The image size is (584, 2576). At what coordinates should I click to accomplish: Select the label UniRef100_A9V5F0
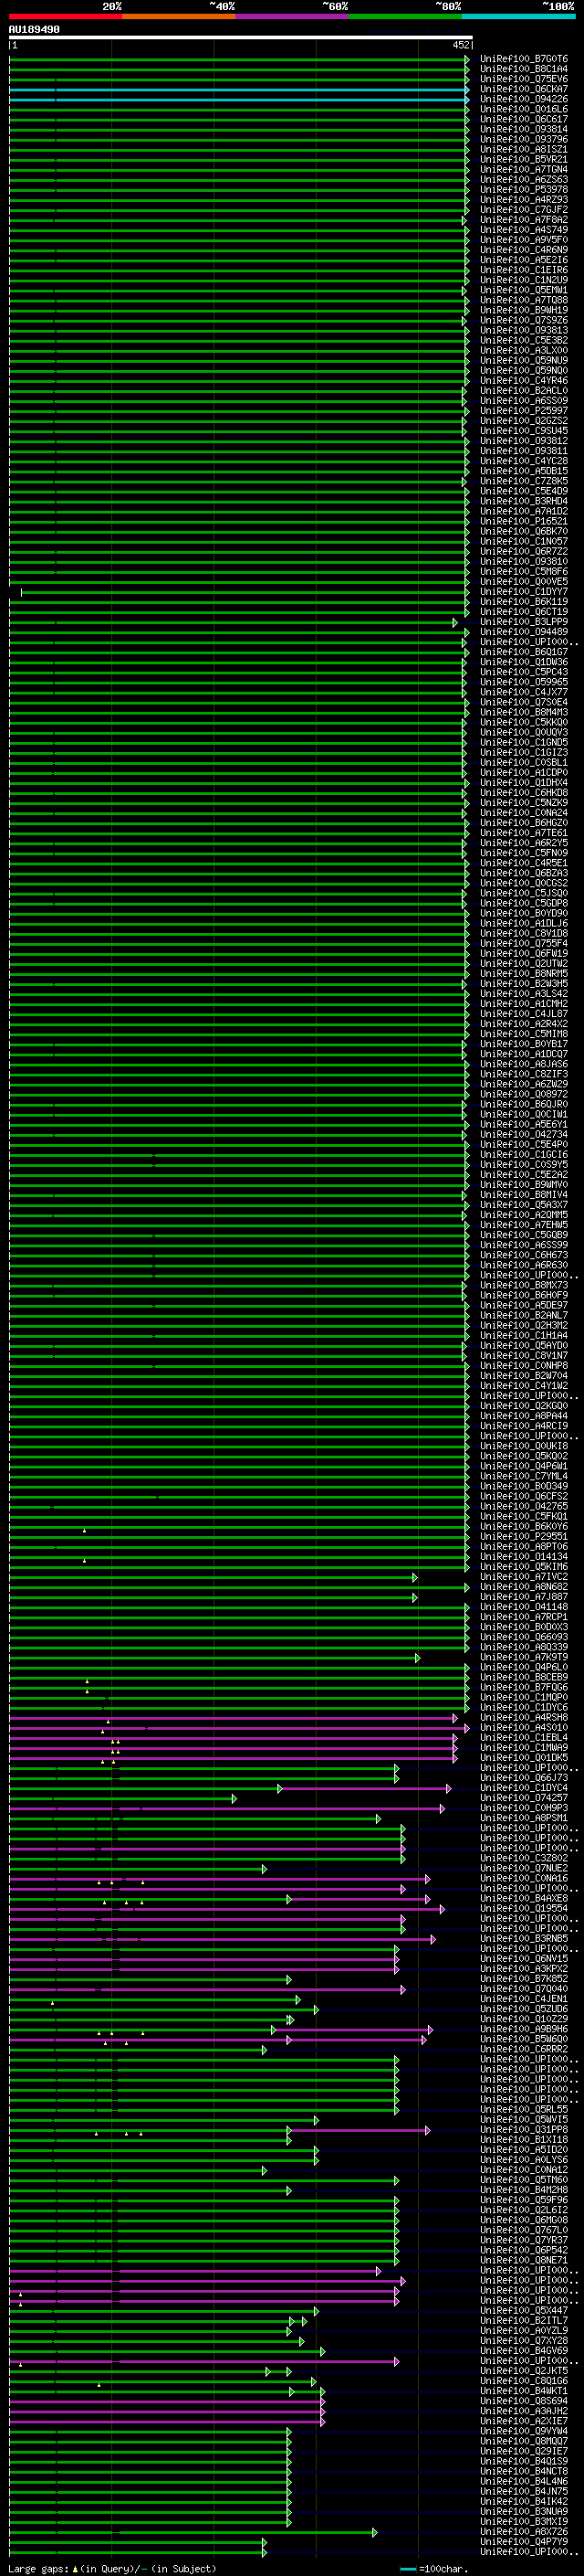524,239
